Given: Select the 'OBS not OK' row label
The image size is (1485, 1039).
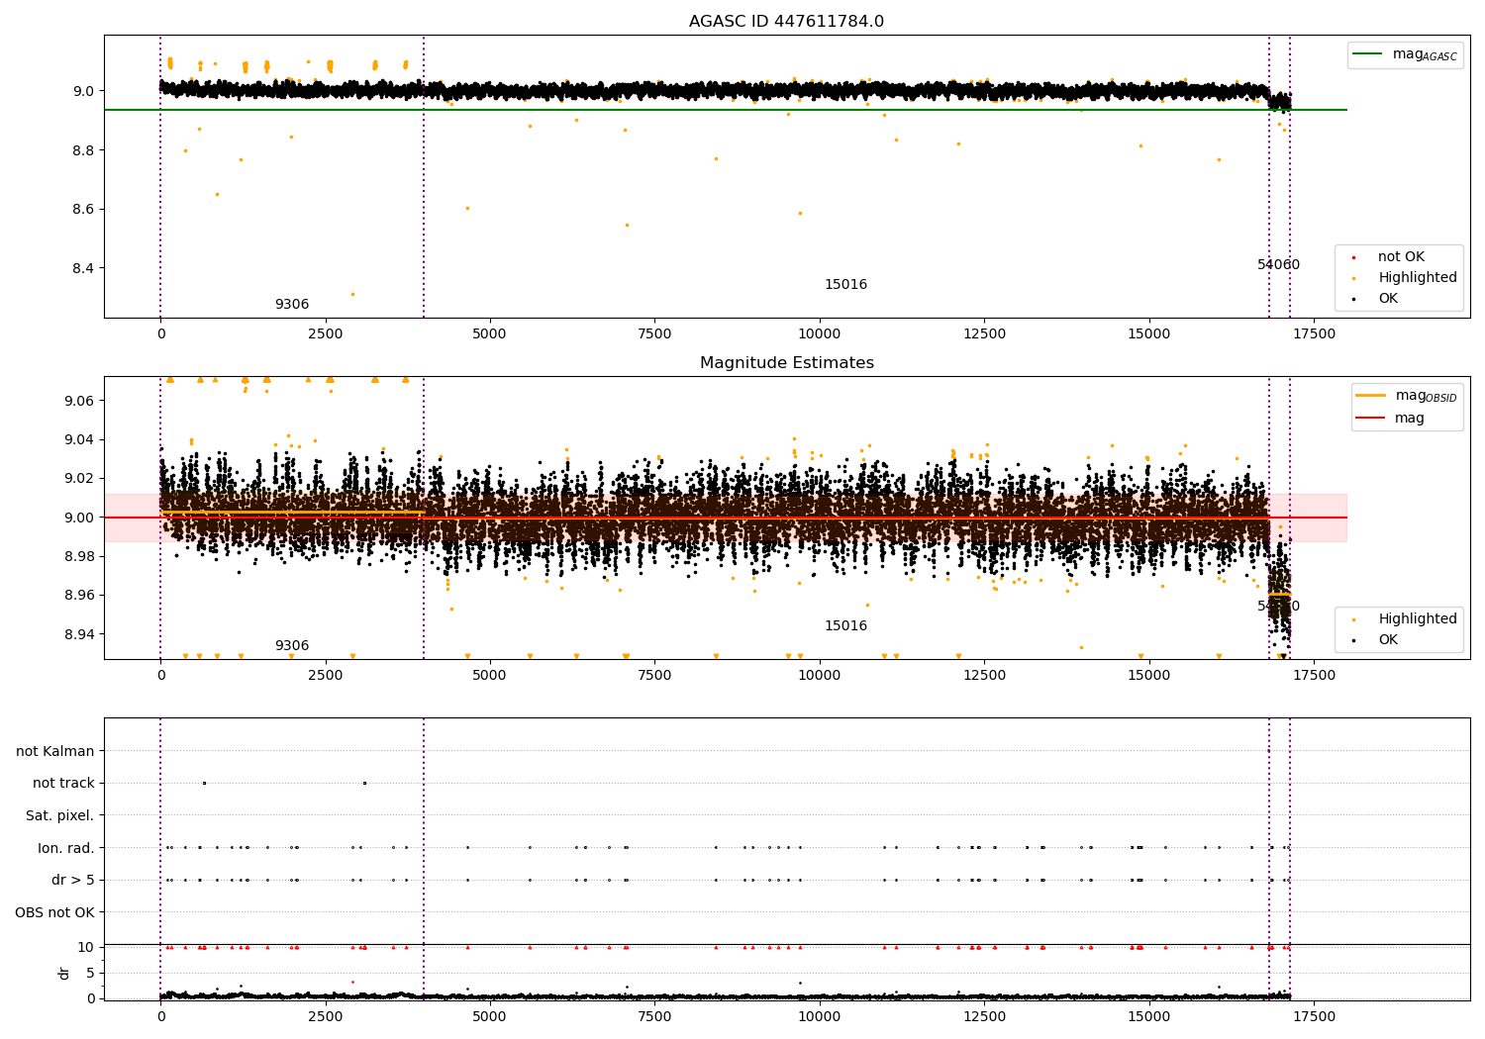Looking at the screenshot, I should [x=55, y=912].
